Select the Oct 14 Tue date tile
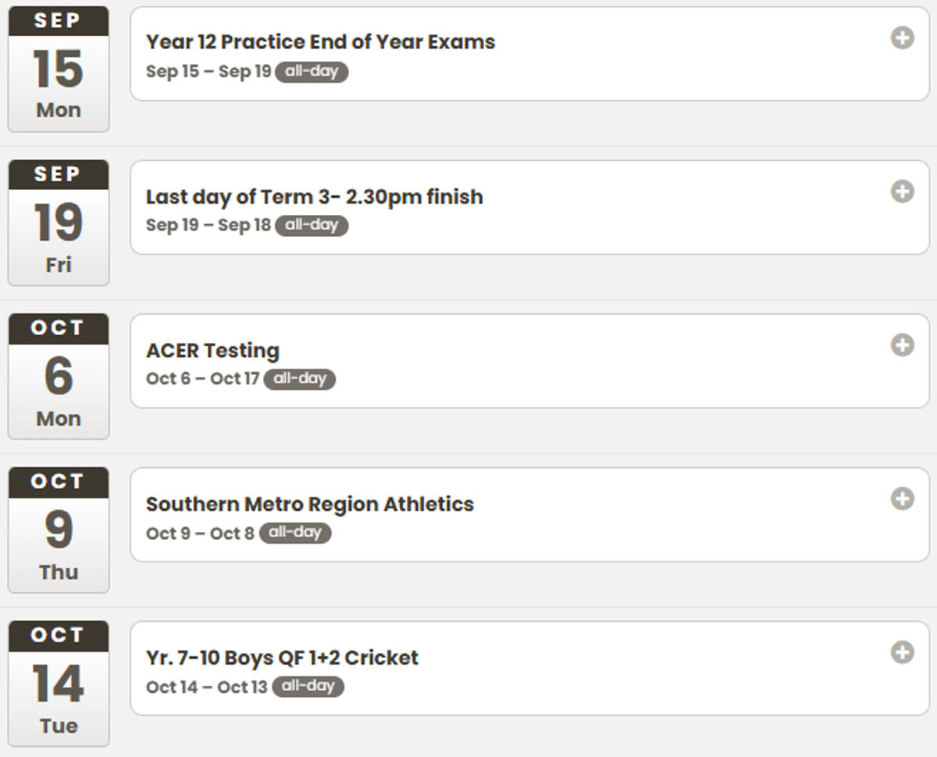The width and height of the screenshot is (937, 757). [x=59, y=684]
